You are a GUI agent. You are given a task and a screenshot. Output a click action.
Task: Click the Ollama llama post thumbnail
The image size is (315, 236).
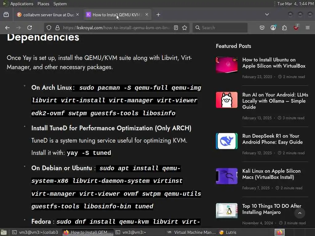tap(227, 100)
